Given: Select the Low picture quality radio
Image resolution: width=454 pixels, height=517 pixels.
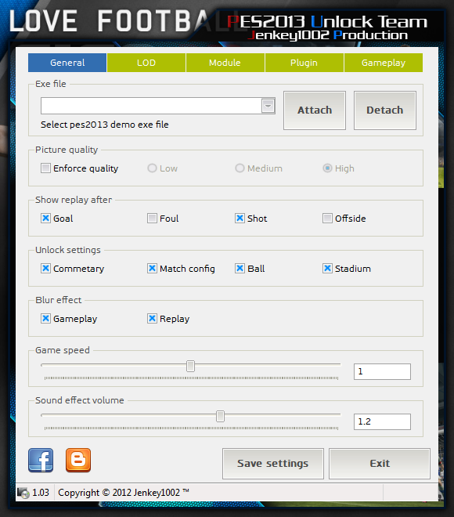Looking at the screenshot, I should click(x=152, y=168).
